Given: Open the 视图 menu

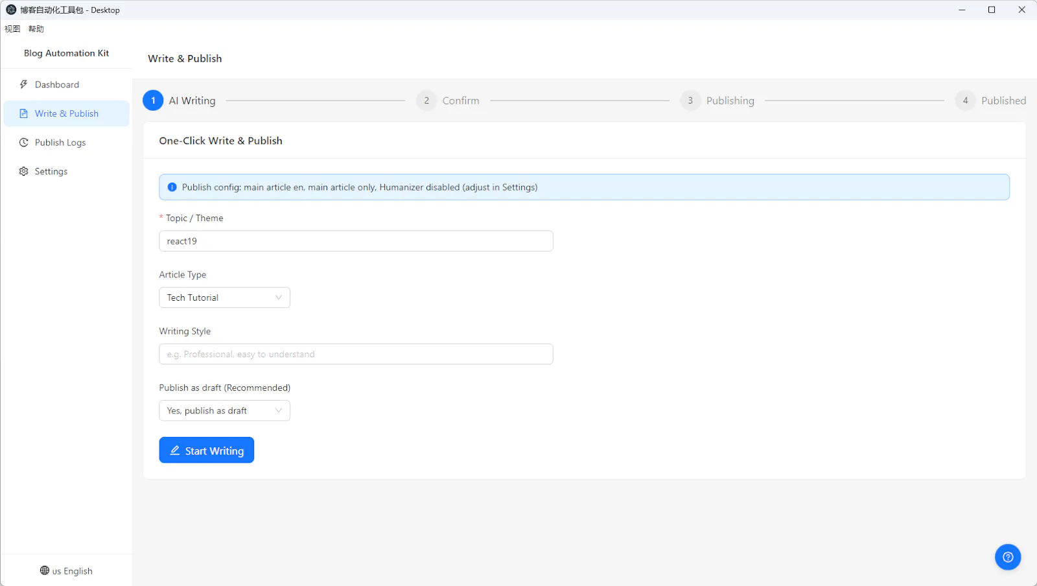Looking at the screenshot, I should tap(12, 29).
